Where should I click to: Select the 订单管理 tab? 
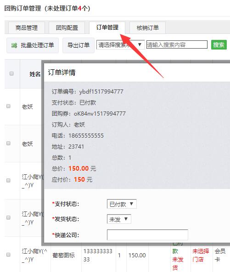(107, 28)
